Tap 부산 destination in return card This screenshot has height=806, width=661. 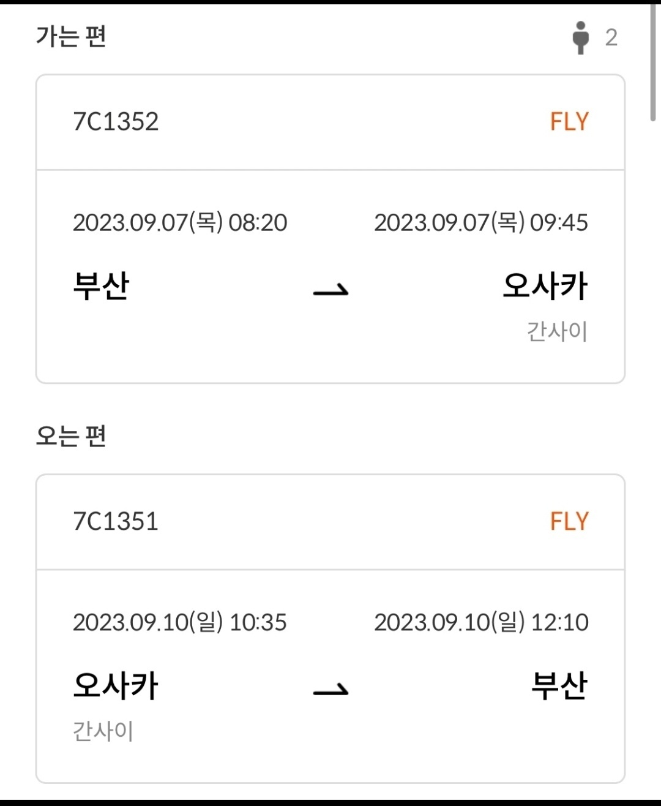click(x=559, y=686)
